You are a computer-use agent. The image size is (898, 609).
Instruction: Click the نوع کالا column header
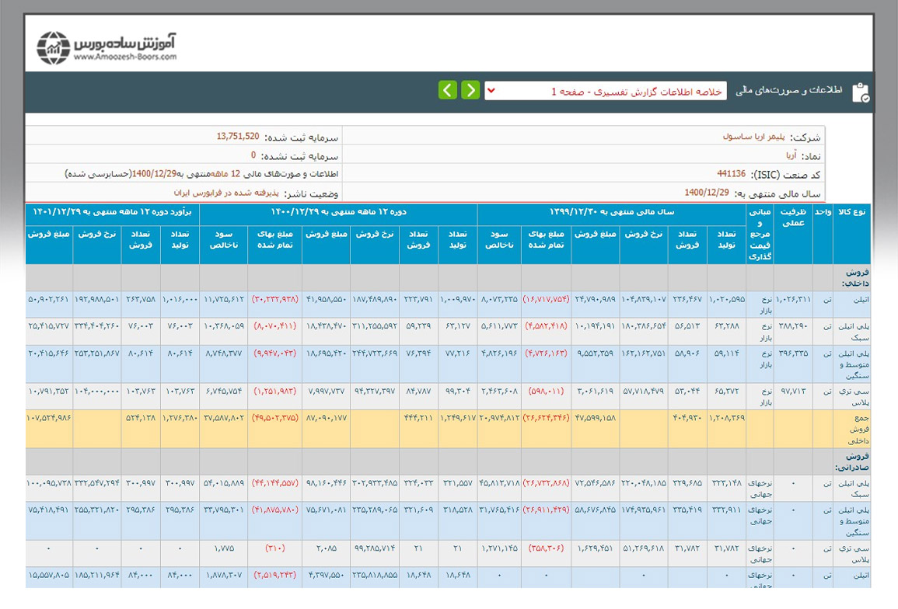click(x=851, y=211)
